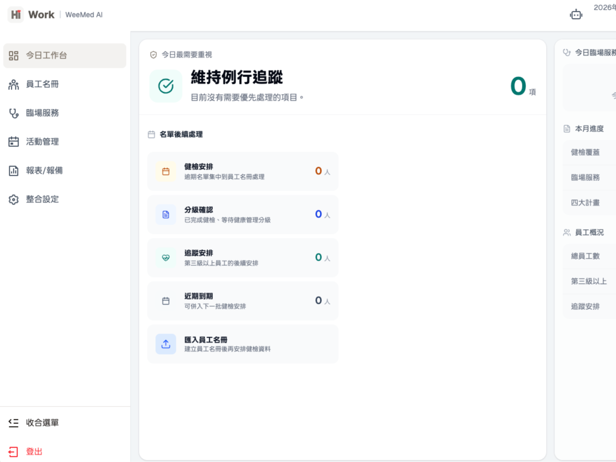Click the 活動管理 calendar icon
This screenshot has width=616, height=462.
point(14,142)
